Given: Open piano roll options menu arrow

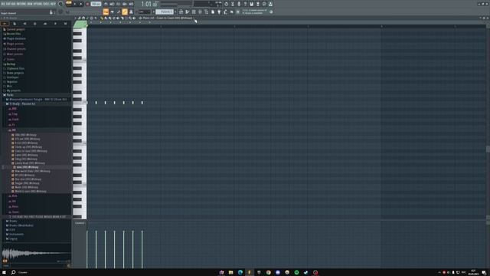Looking at the screenshot, I should [x=75, y=18].
